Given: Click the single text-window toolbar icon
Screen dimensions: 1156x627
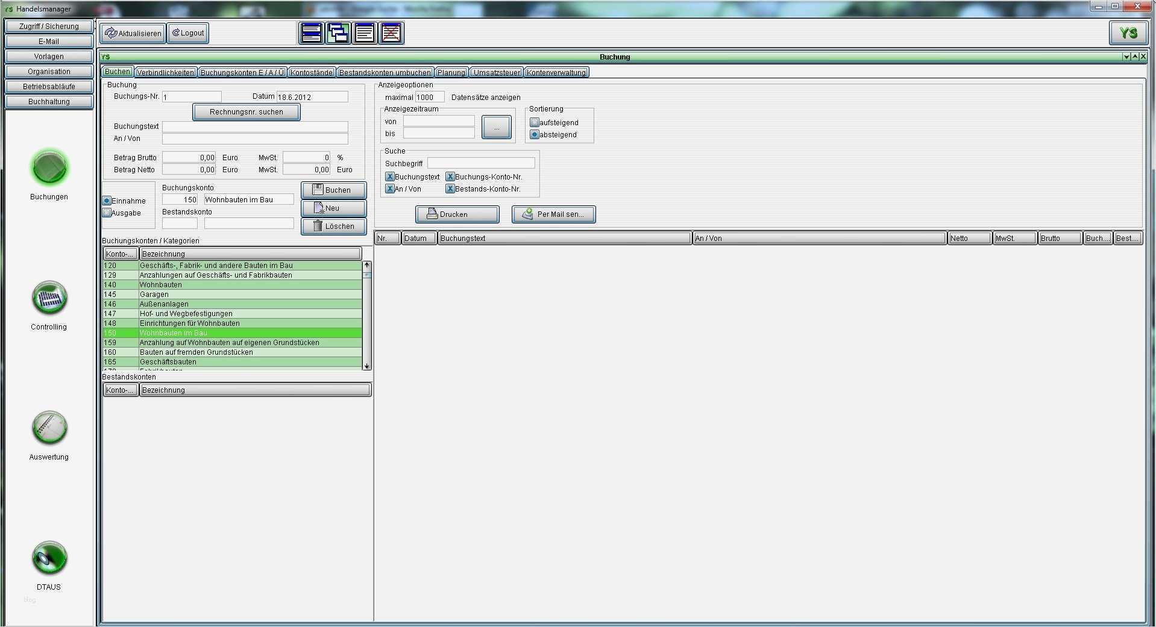Looking at the screenshot, I should [x=365, y=33].
